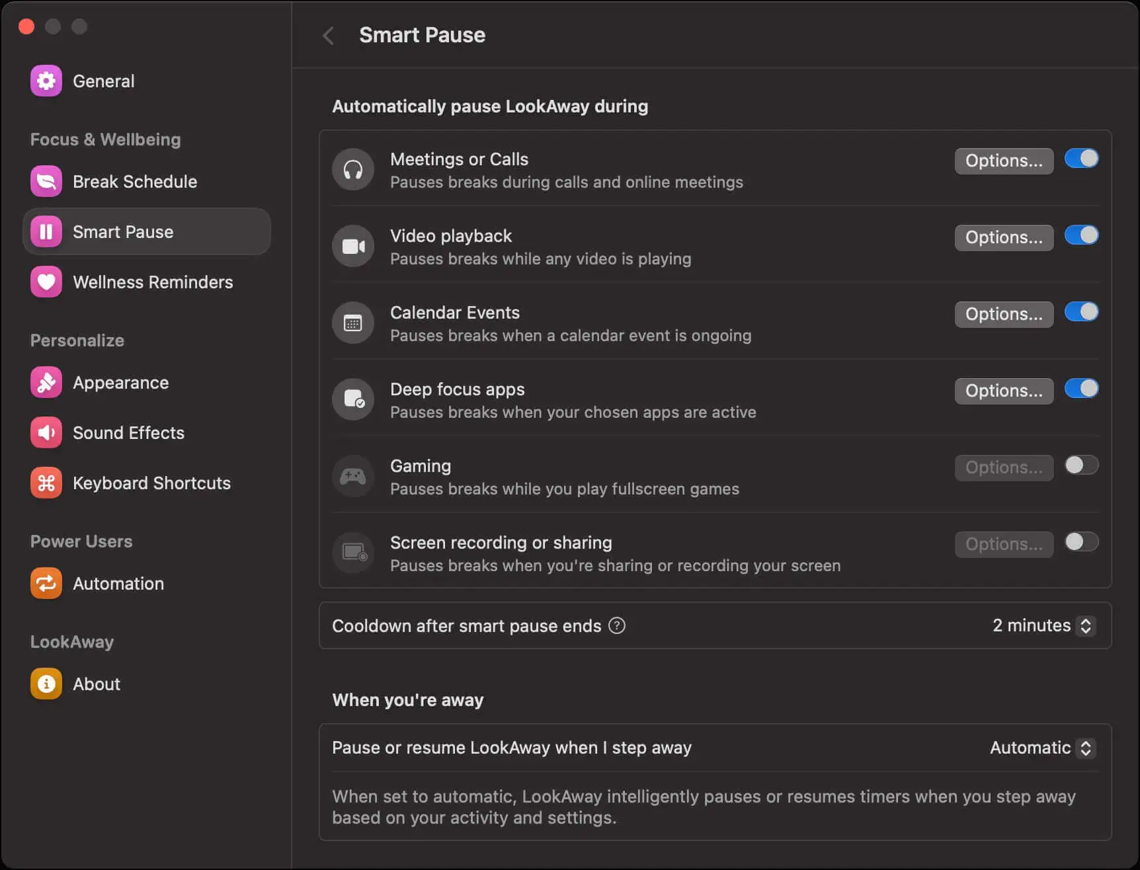Click the Gaming controller icon

[x=353, y=477]
